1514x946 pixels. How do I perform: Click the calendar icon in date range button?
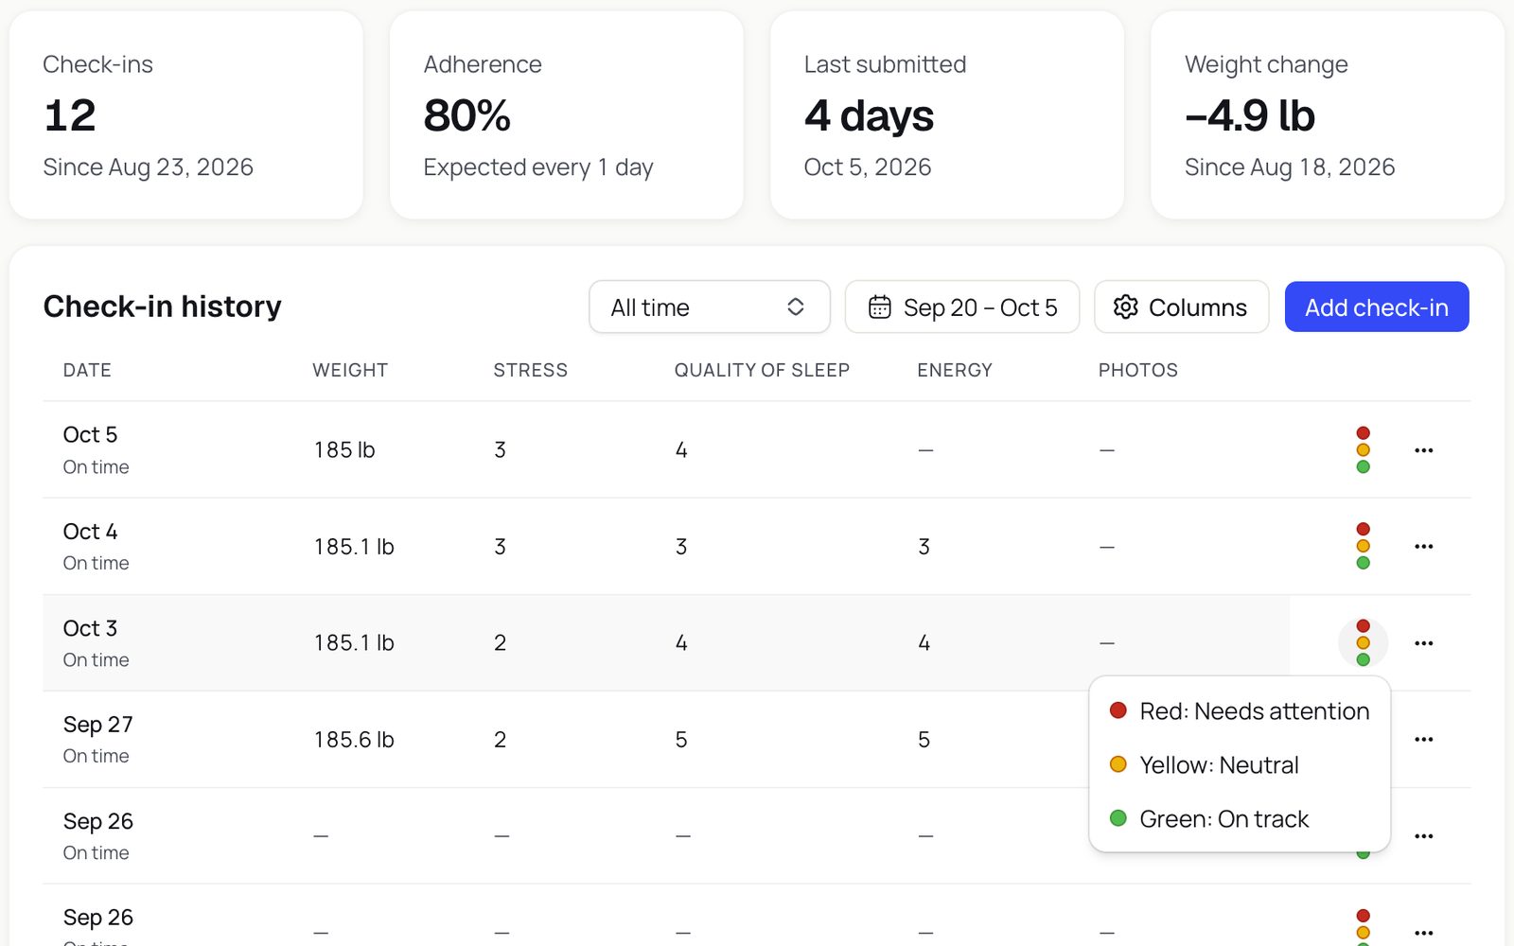click(x=880, y=307)
